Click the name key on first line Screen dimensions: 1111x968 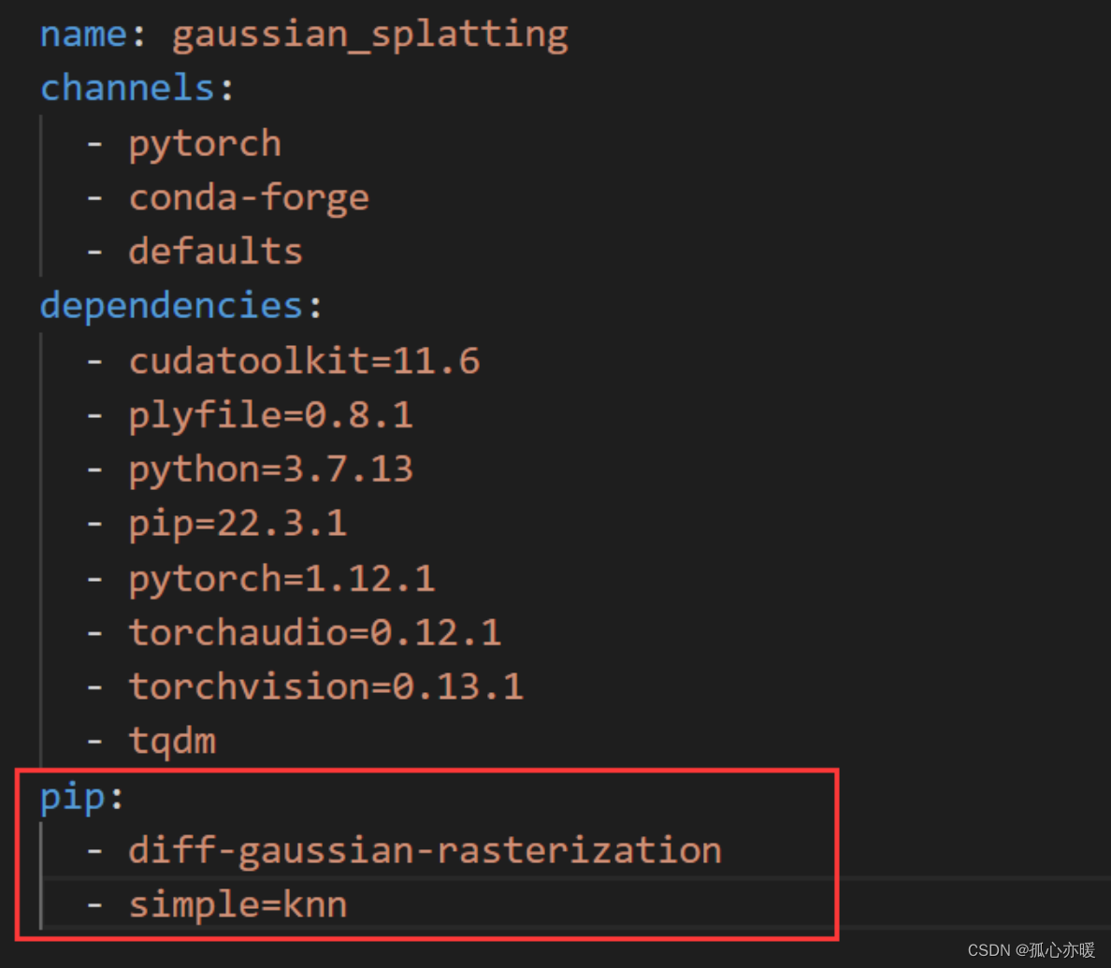pos(83,34)
